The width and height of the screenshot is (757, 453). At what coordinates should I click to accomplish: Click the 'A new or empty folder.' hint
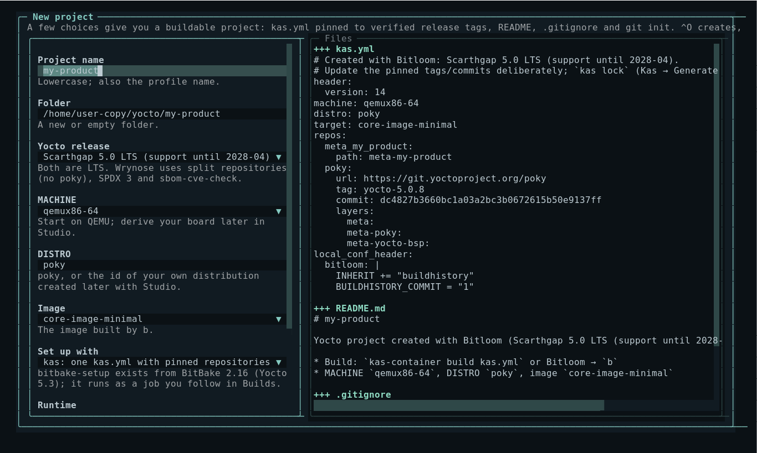[99, 125]
